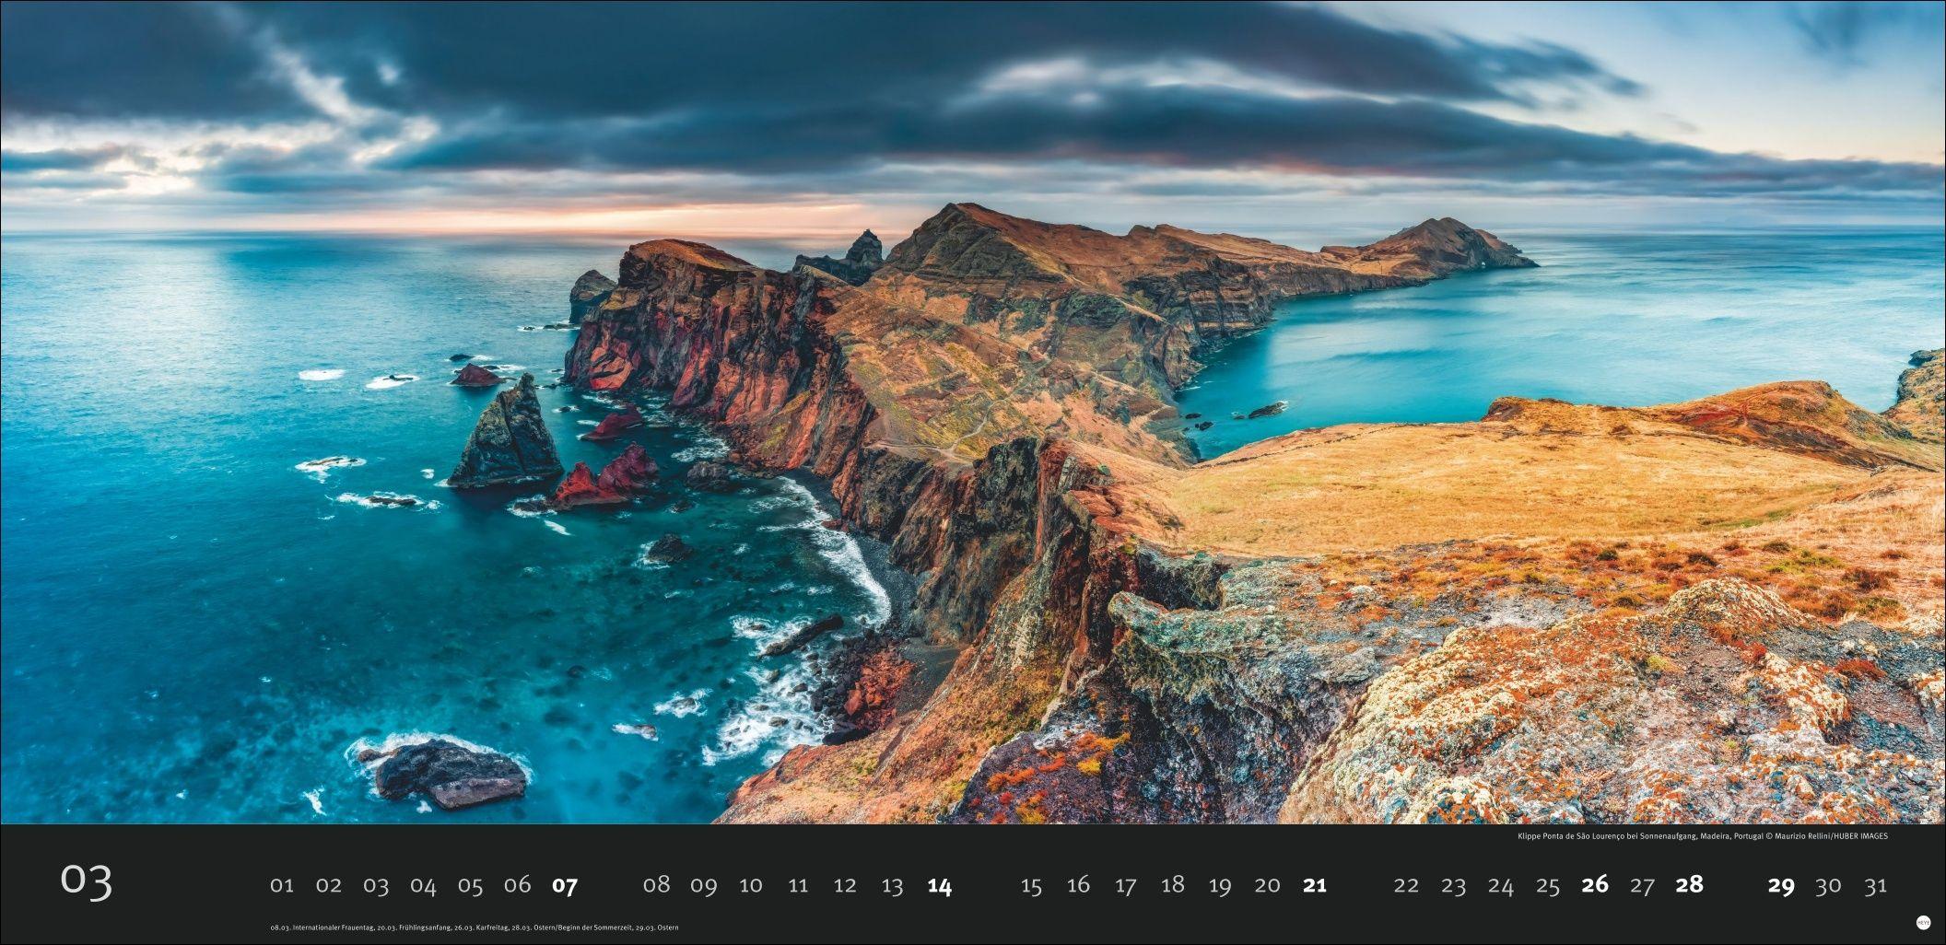Image resolution: width=1946 pixels, height=945 pixels.
Task: Toggle date 22 in the calendar row
Action: 1408,884
